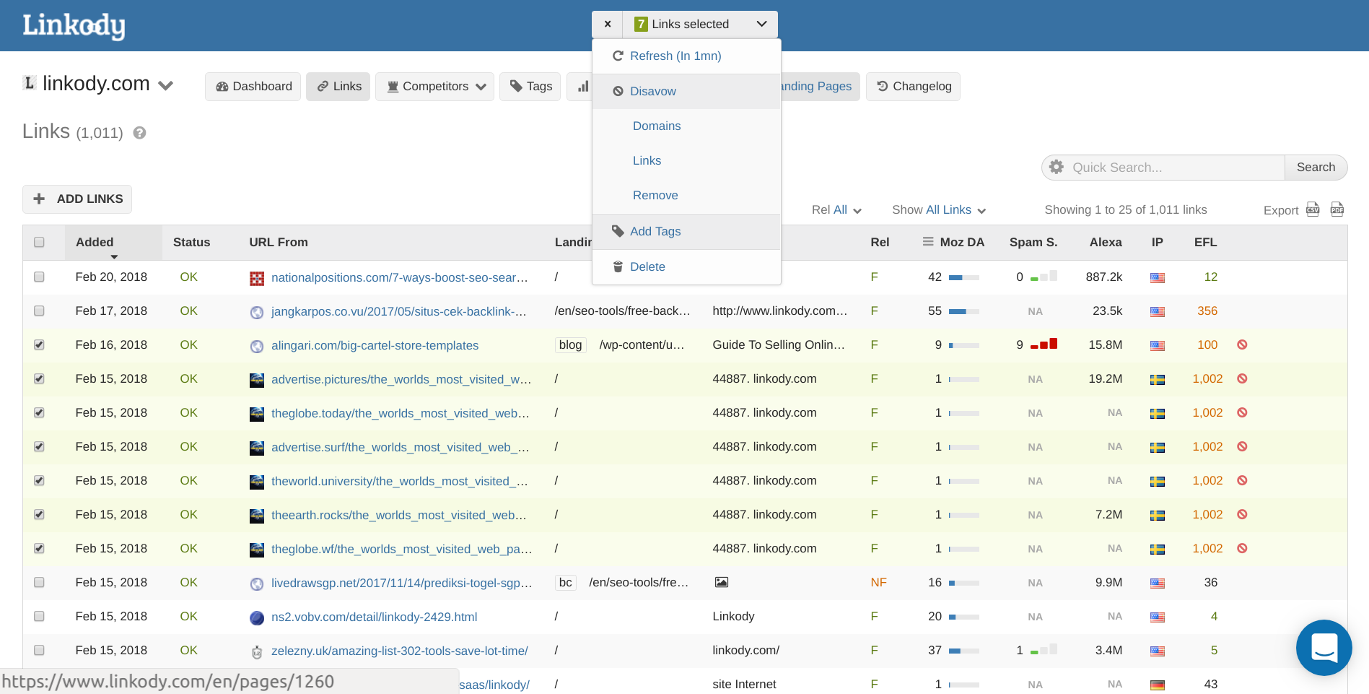
Task: Click image anchor icon on livedrawsgp.net row
Action: [x=722, y=582]
